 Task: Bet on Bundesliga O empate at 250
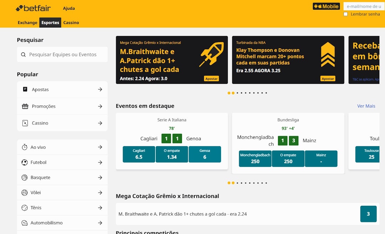[x=288, y=159]
